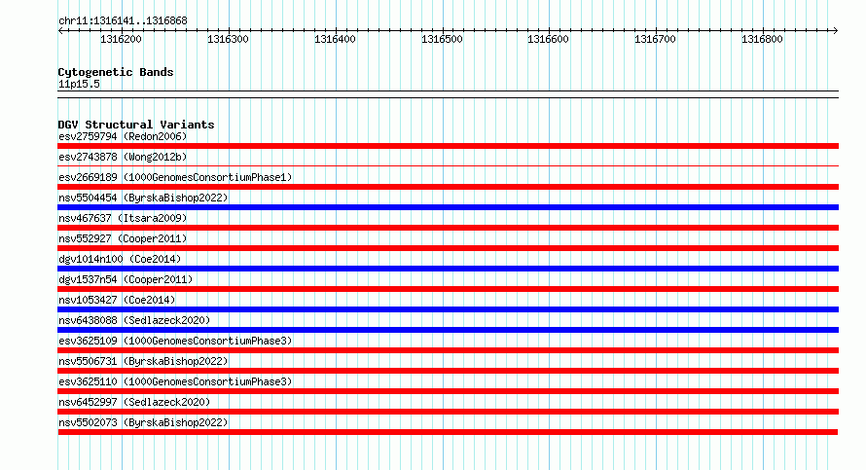Click the DGV Structural Variants track title

click(136, 125)
